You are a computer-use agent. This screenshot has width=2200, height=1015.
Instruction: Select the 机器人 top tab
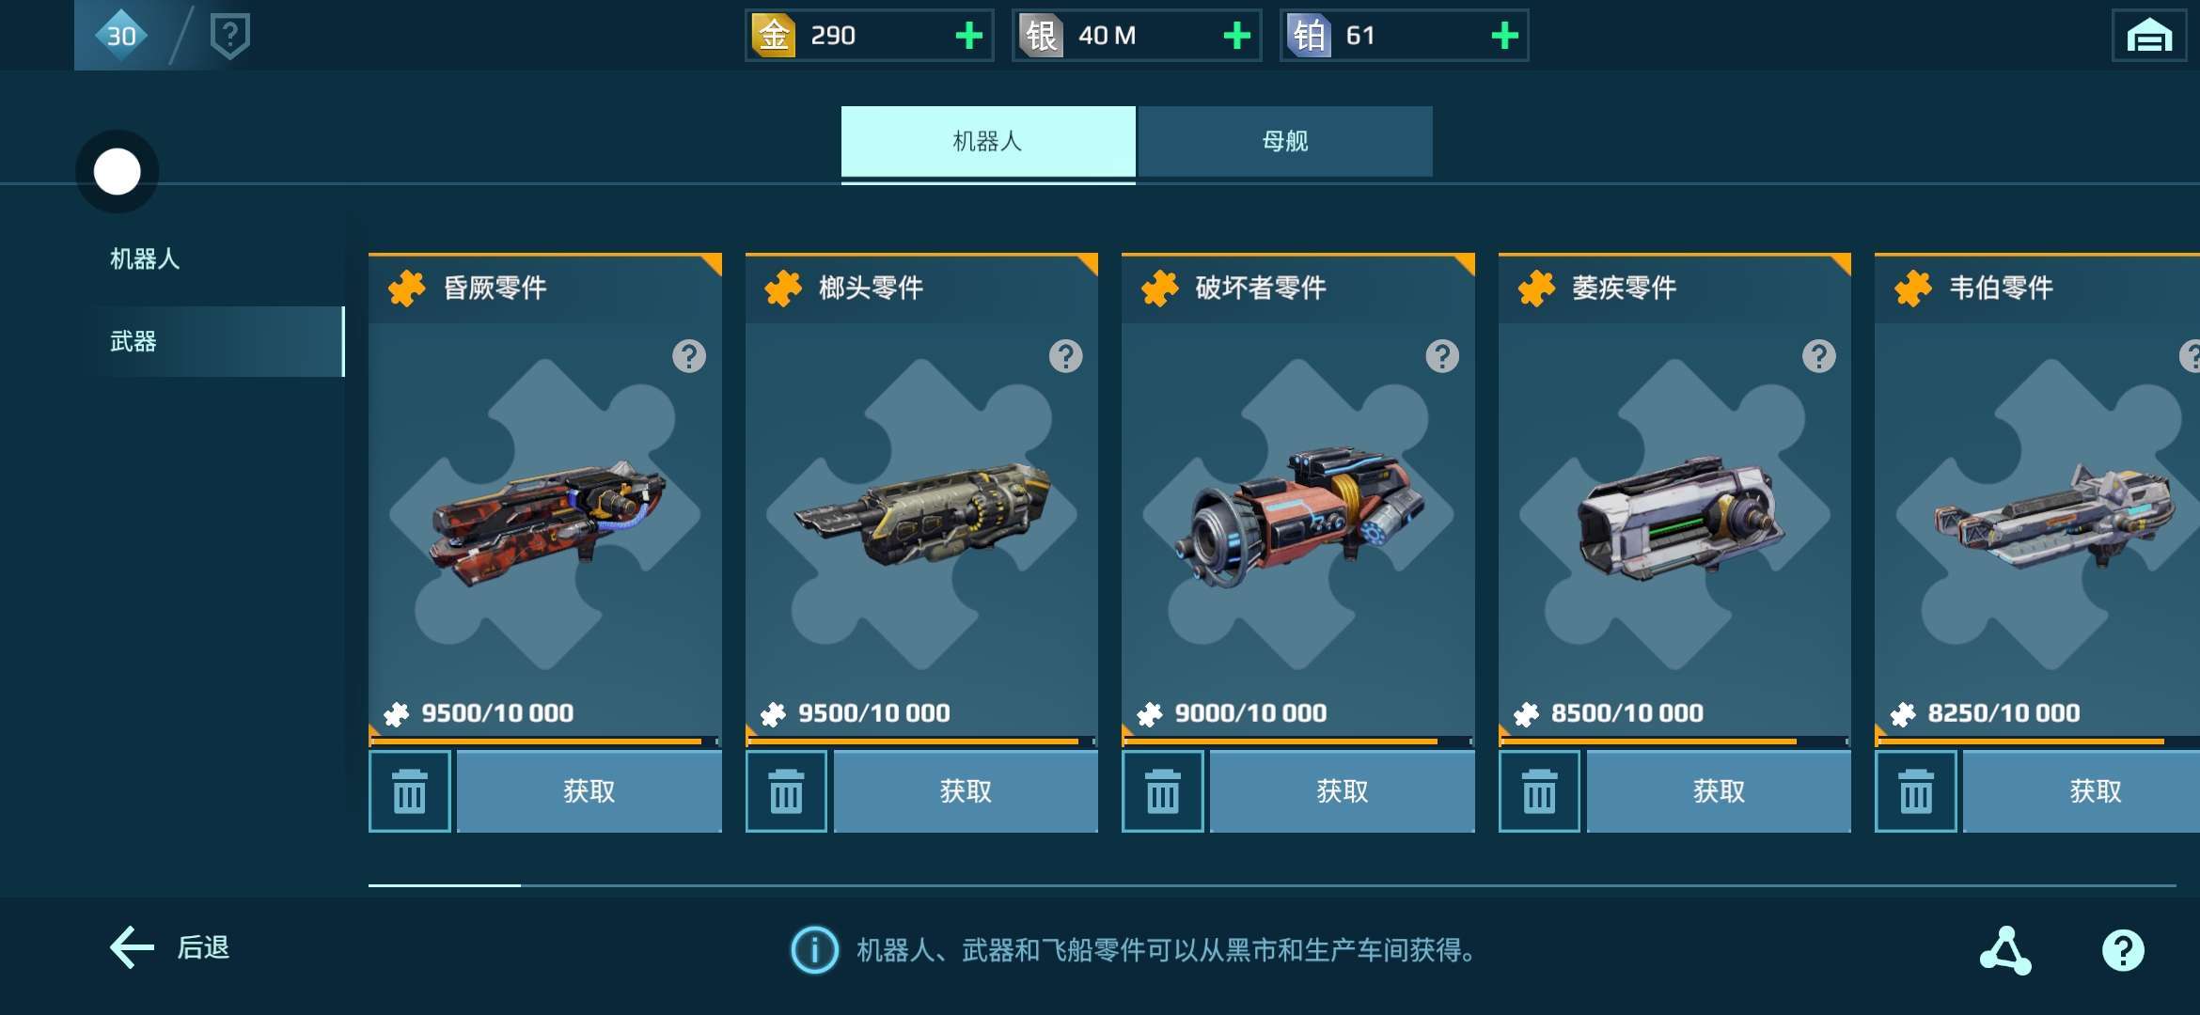pos(988,141)
